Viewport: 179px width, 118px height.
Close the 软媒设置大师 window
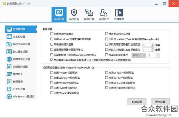(174, 4)
